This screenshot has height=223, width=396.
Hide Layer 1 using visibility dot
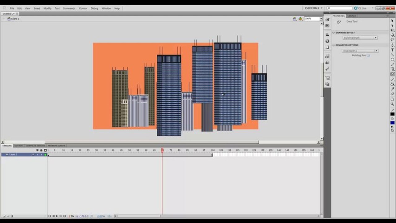pos(37,154)
